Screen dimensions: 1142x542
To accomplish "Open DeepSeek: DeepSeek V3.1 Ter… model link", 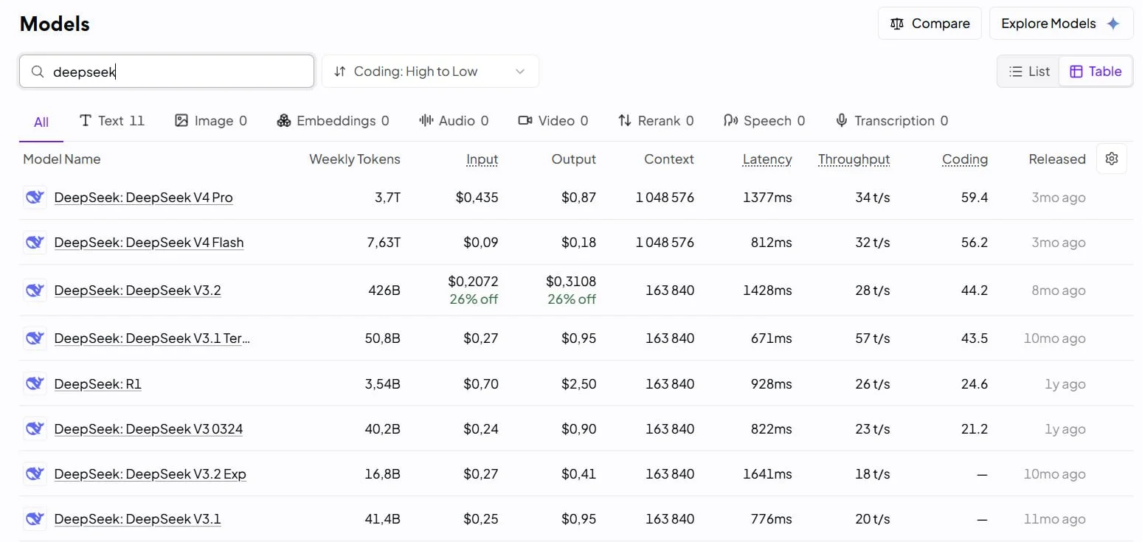I will (x=153, y=338).
